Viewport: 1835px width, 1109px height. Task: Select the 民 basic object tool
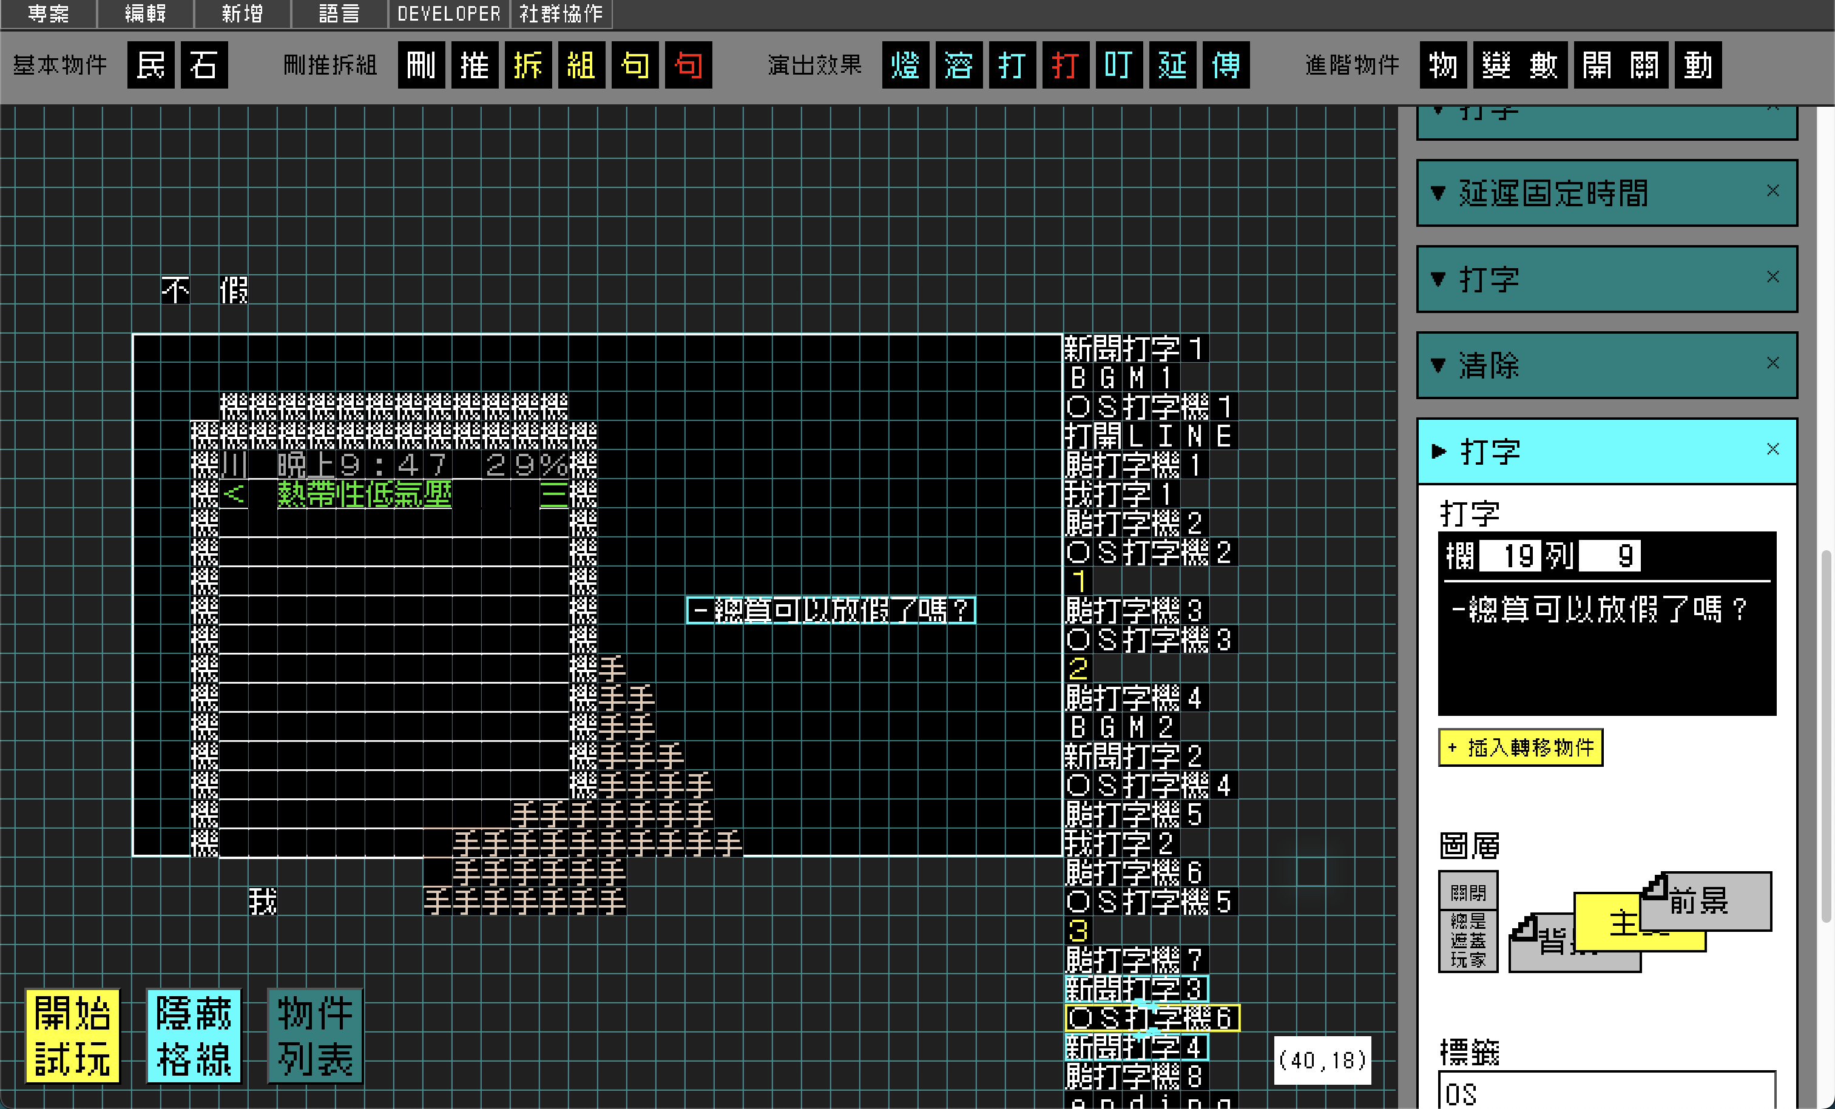(x=150, y=66)
